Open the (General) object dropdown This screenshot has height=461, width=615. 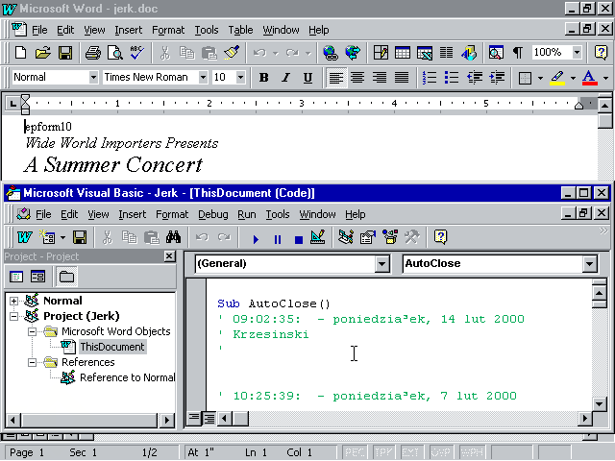381,264
